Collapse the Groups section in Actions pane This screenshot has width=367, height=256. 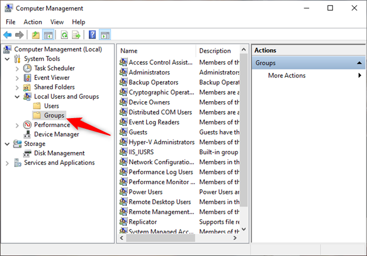pyautogui.click(x=359, y=63)
